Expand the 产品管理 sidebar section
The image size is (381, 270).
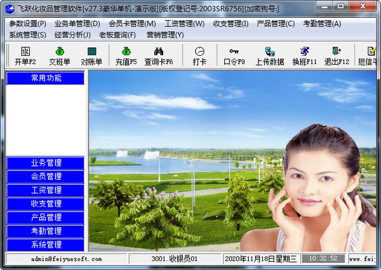pos(46,217)
